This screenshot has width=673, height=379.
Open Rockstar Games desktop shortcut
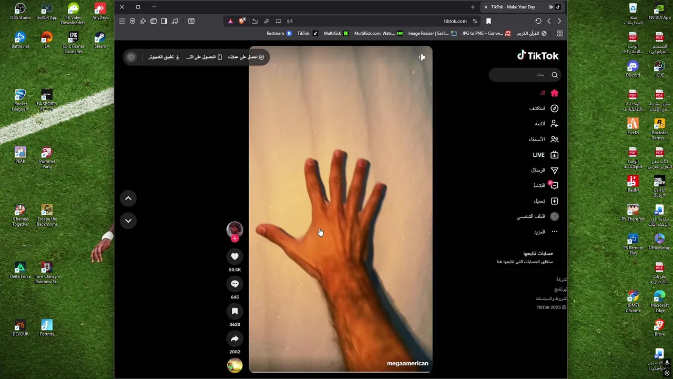(x=659, y=129)
